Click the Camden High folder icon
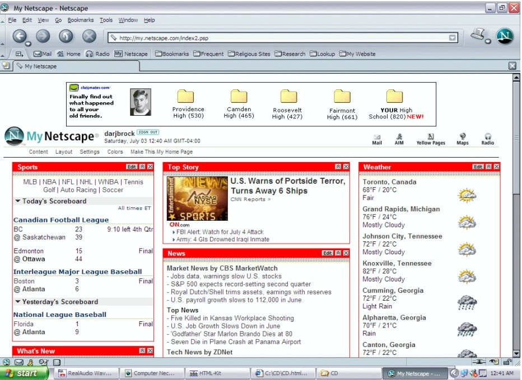Screen dimensions: 522x380 239,96
